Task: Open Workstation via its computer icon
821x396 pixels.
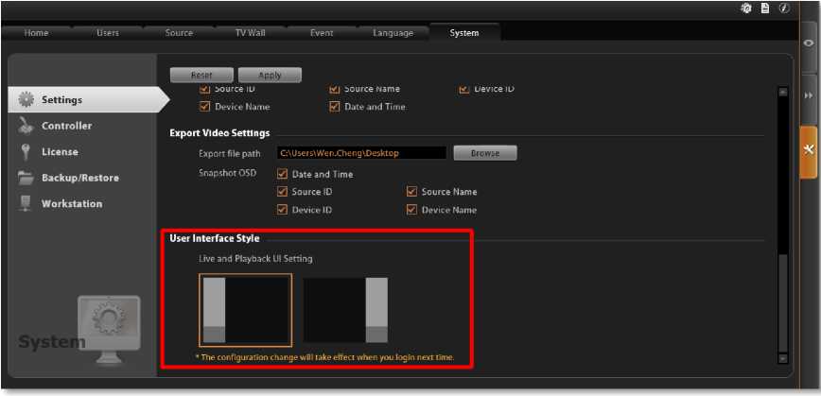Action: click(x=26, y=203)
